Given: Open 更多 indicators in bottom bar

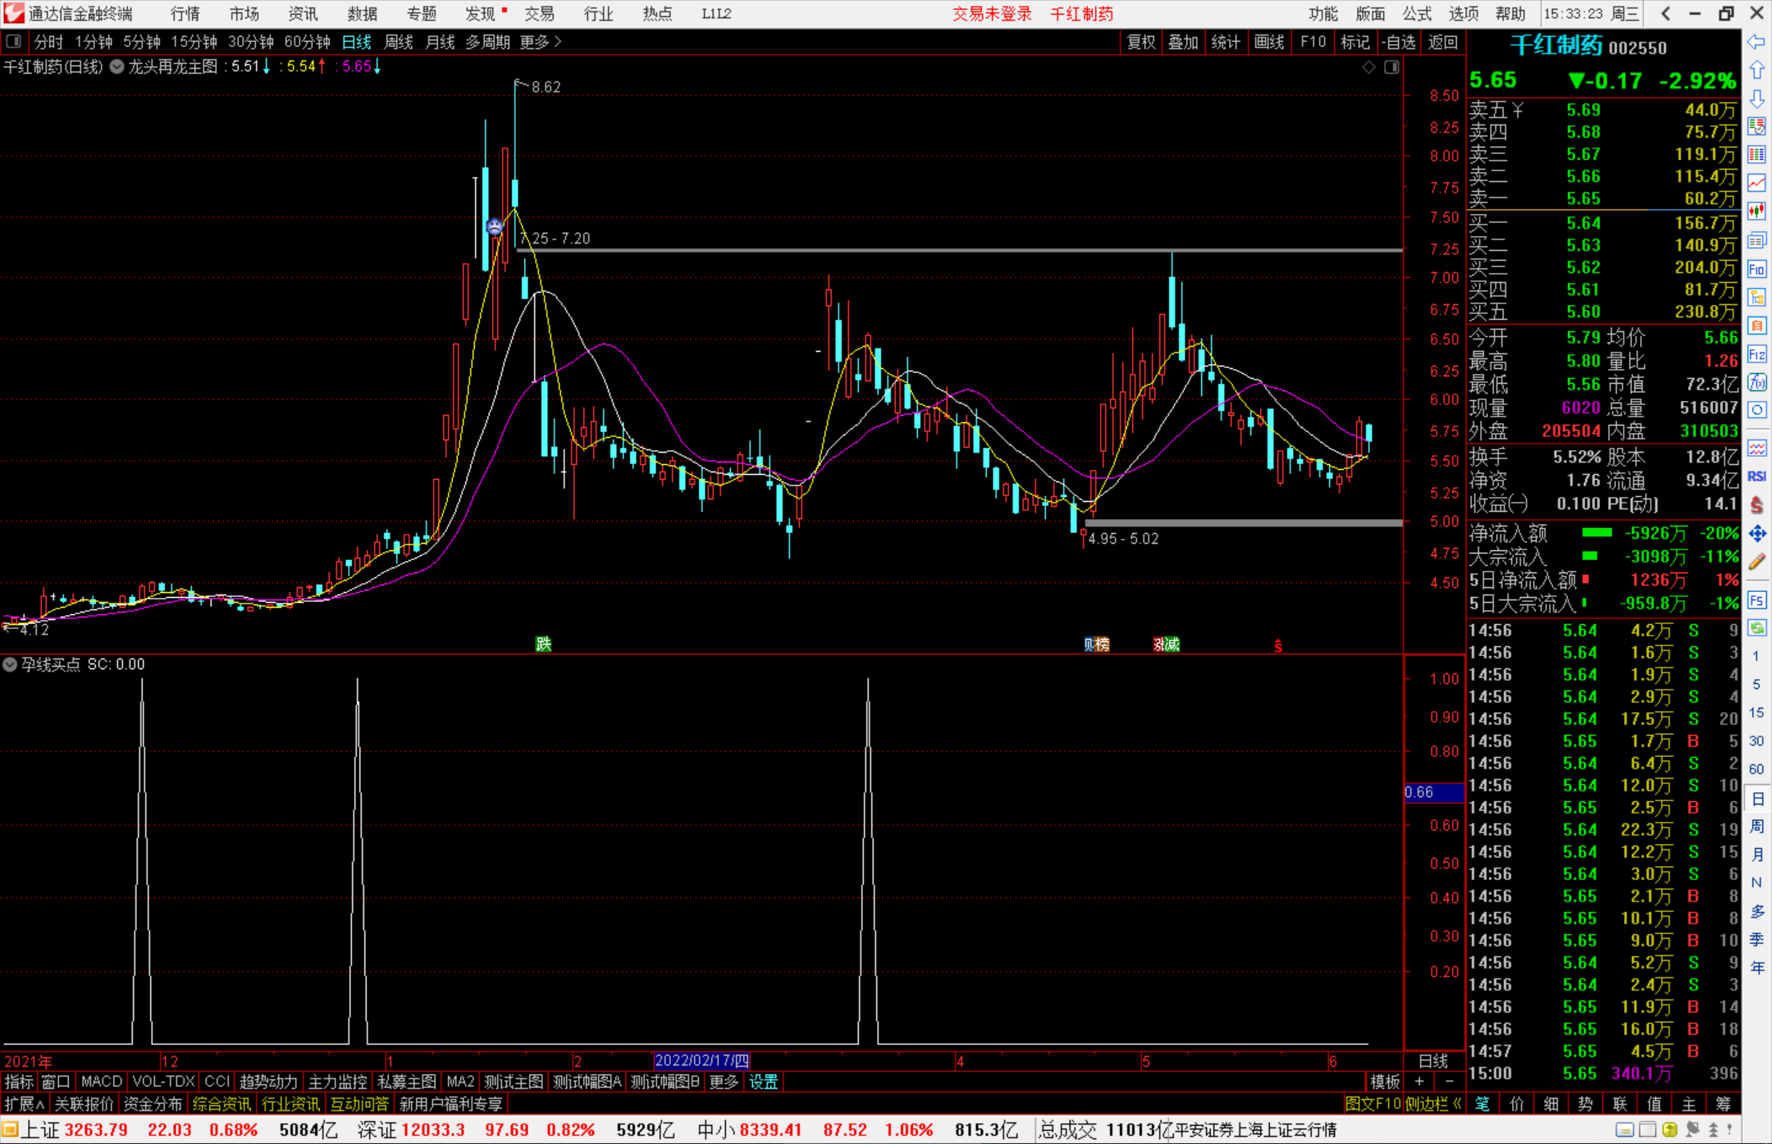Looking at the screenshot, I should coord(724,1082).
